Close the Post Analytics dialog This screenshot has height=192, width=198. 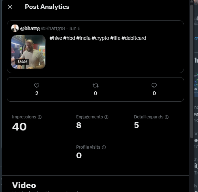tap(10, 7)
